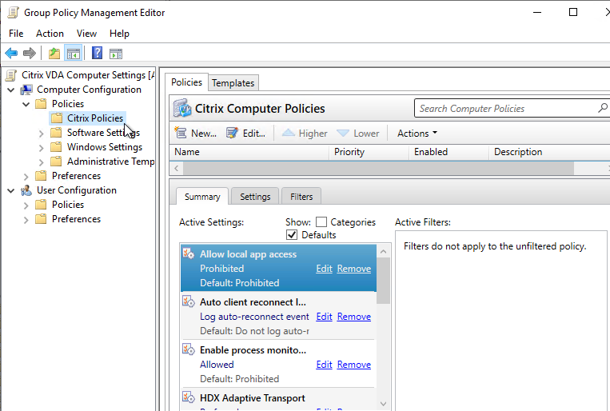Switch to the Settings tab
Viewport: 610px width, 411px height.
(x=255, y=197)
